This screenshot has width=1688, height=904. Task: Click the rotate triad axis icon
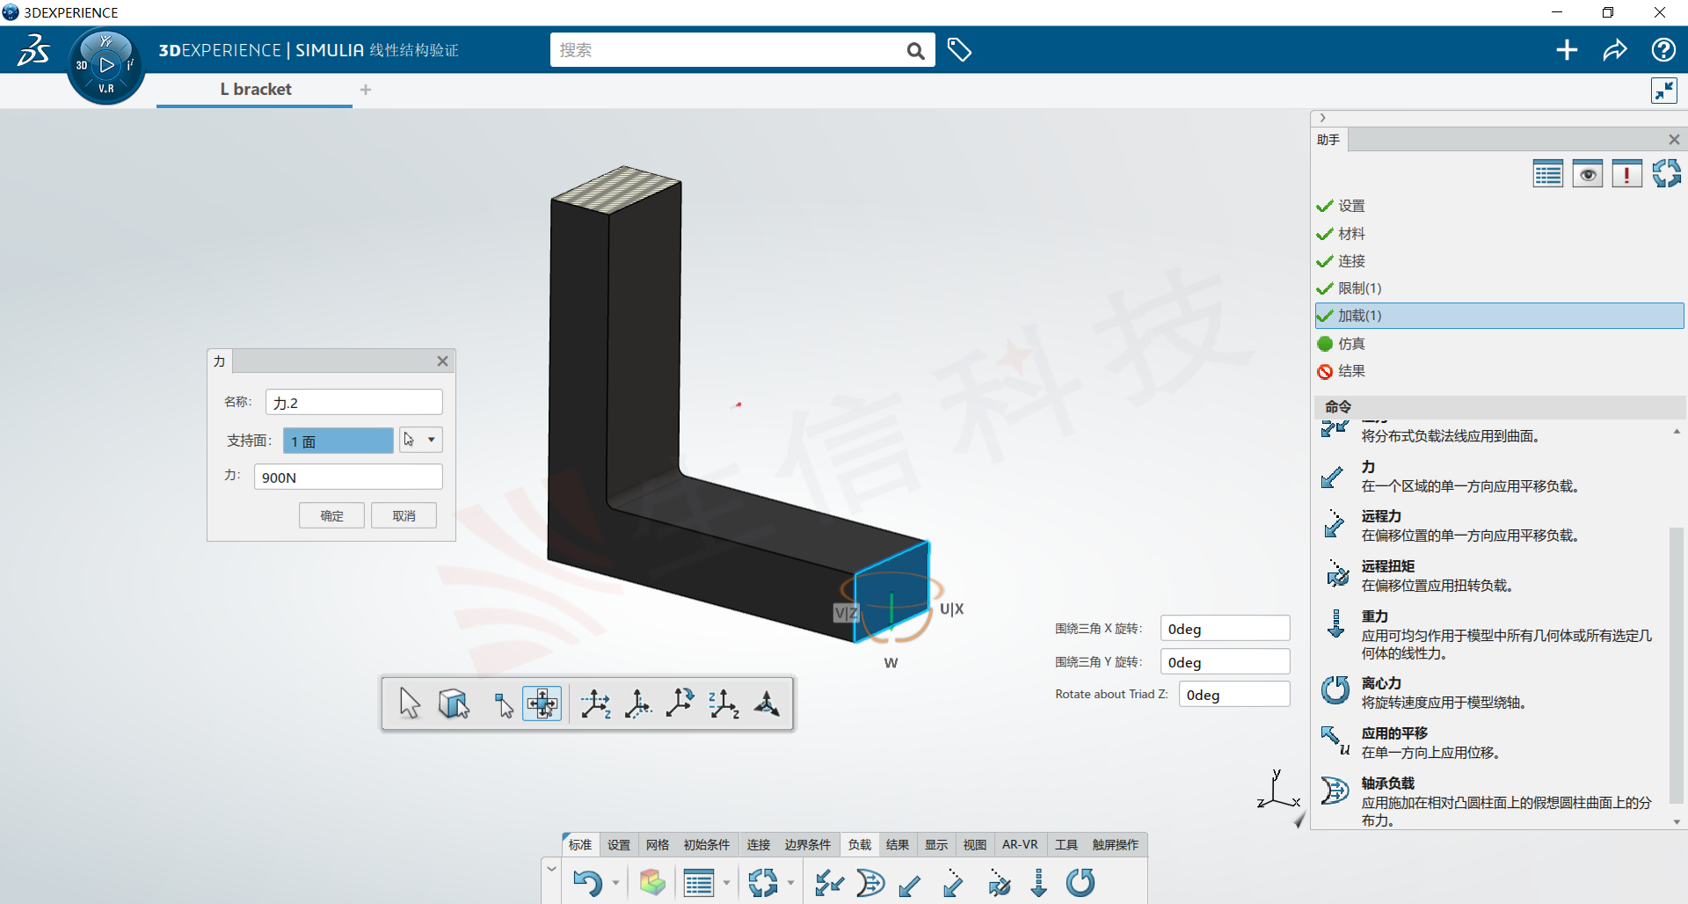coord(680,703)
